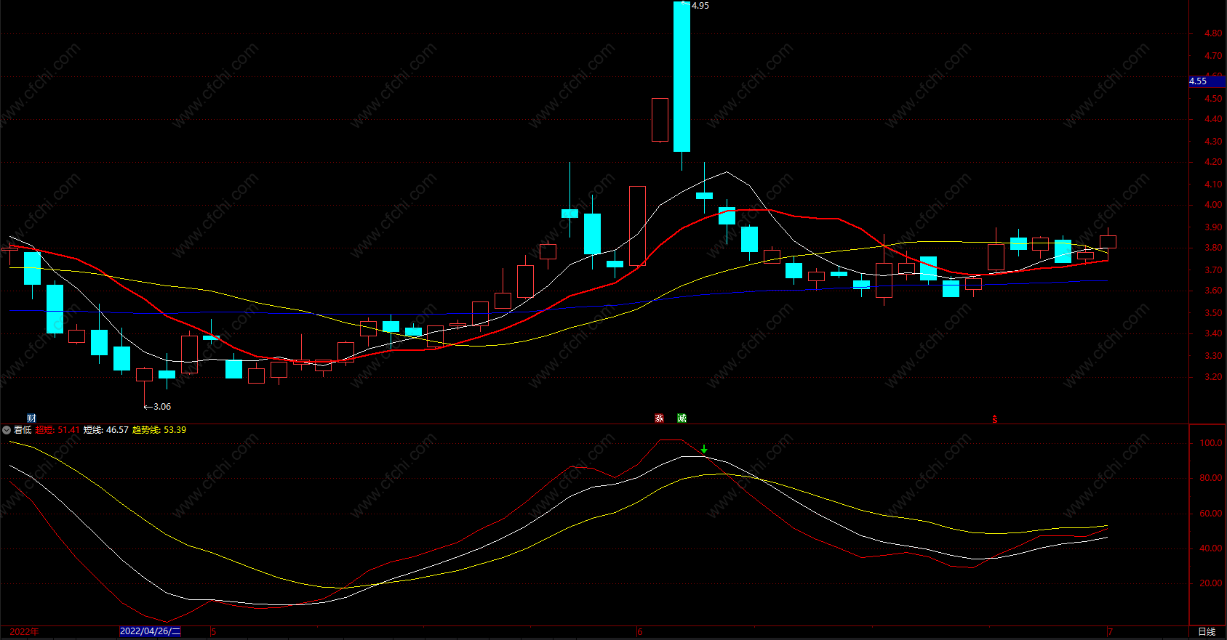1227x640 pixels.
Task: Click the 2022/04/26 date marker on timeline
Action: [x=150, y=631]
